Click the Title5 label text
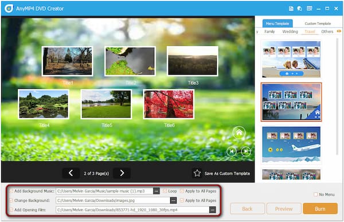The width and height of the screenshot is (344, 222). click(x=107, y=125)
